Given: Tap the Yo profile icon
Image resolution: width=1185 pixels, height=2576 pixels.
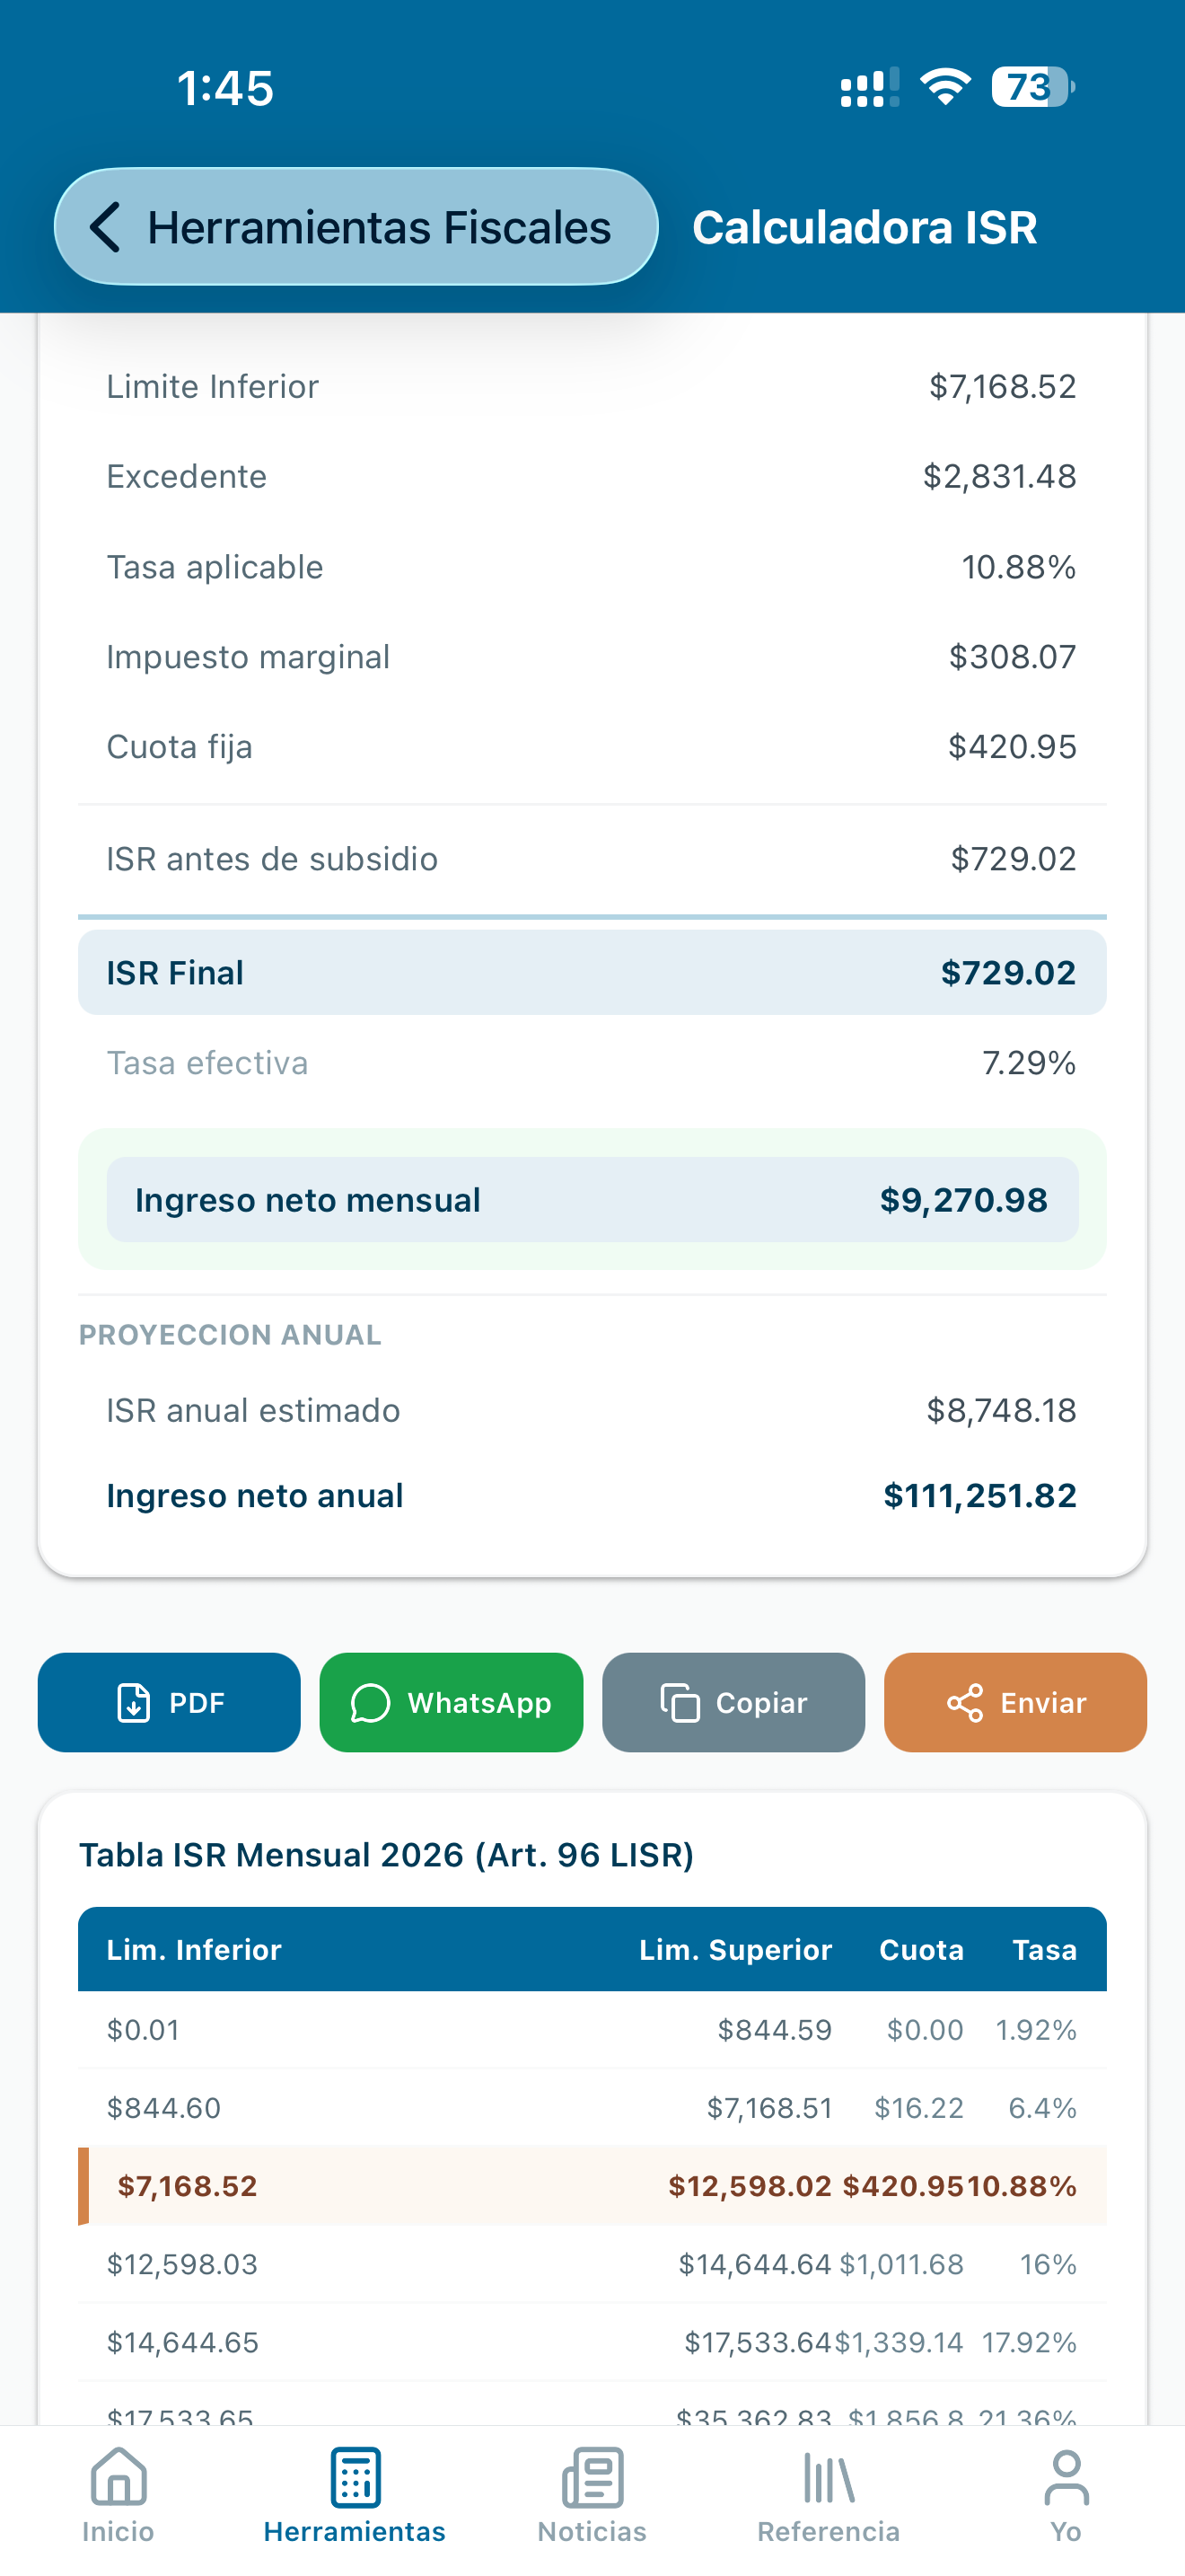Looking at the screenshot, I should pos(1066,2477).
